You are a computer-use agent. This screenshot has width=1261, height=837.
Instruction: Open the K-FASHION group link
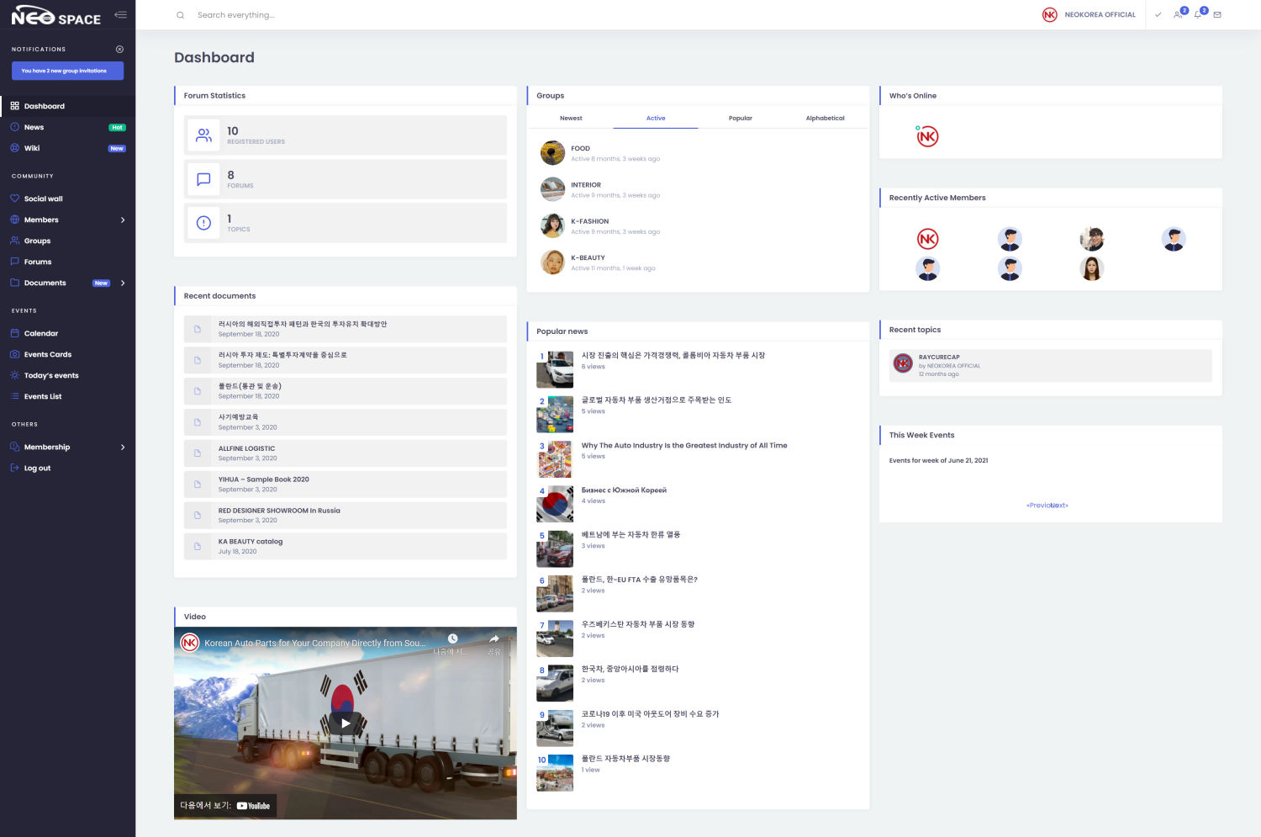(589, 221)
